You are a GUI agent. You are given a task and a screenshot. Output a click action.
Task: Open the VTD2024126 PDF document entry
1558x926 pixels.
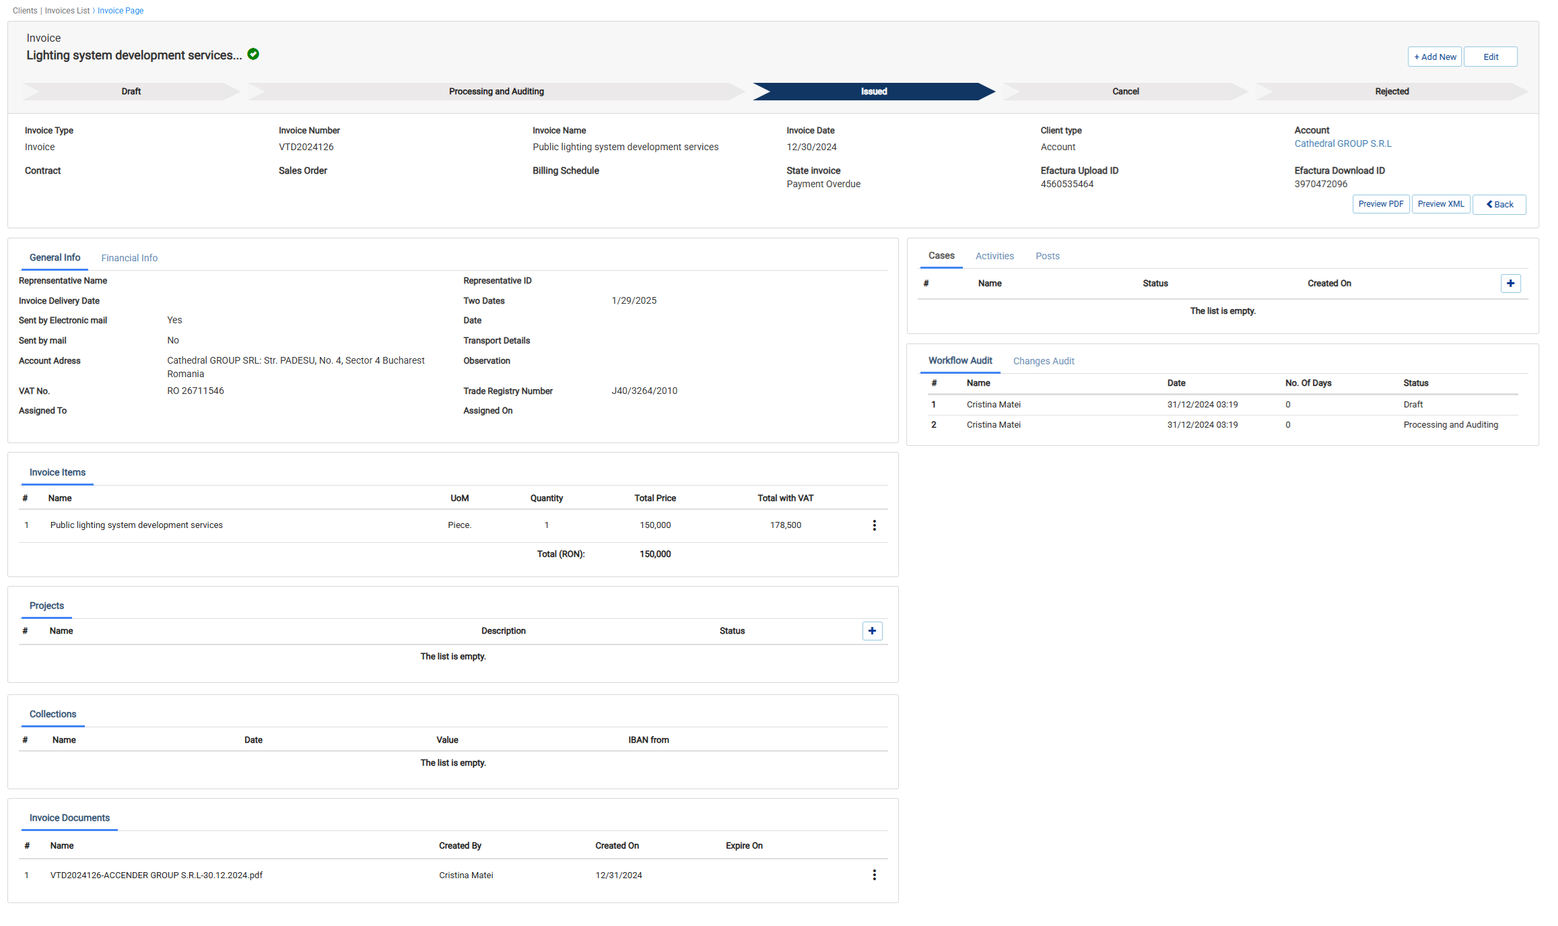[x=156, y=875]
